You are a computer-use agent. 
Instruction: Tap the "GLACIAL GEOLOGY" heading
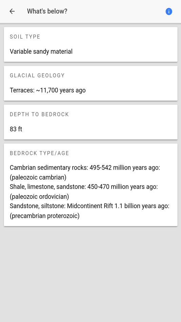pyautogui.click(x=37, y=76)
